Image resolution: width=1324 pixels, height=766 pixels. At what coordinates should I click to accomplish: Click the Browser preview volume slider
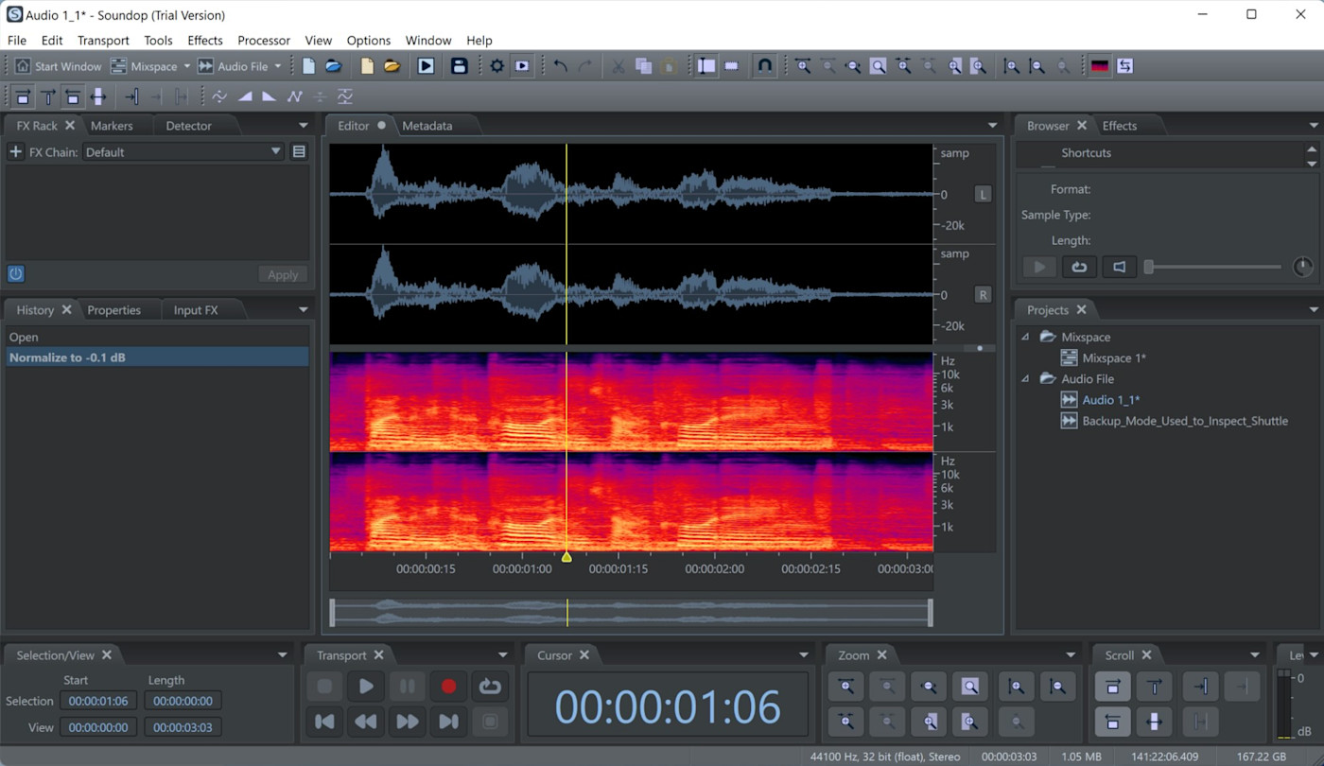(1214, 267)
